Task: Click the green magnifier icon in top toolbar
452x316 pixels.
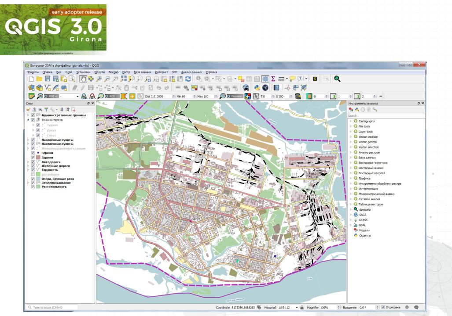Action: click(337, 79)
